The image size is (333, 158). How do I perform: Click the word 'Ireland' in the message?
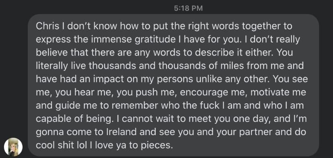(x=121, y=132)
